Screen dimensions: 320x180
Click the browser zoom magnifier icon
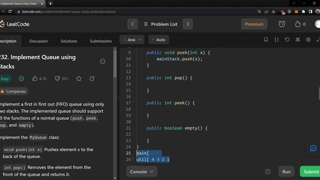coord(259,11)
